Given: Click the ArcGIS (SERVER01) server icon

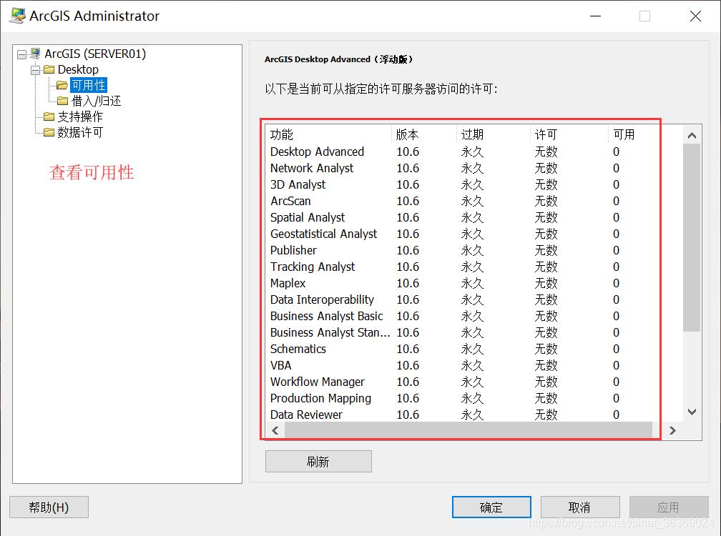Looking at the screenshot, I should coord(34,53).
